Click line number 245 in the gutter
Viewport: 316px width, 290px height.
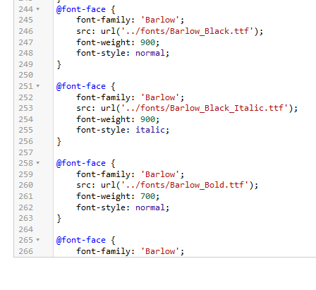click(26, 20)
